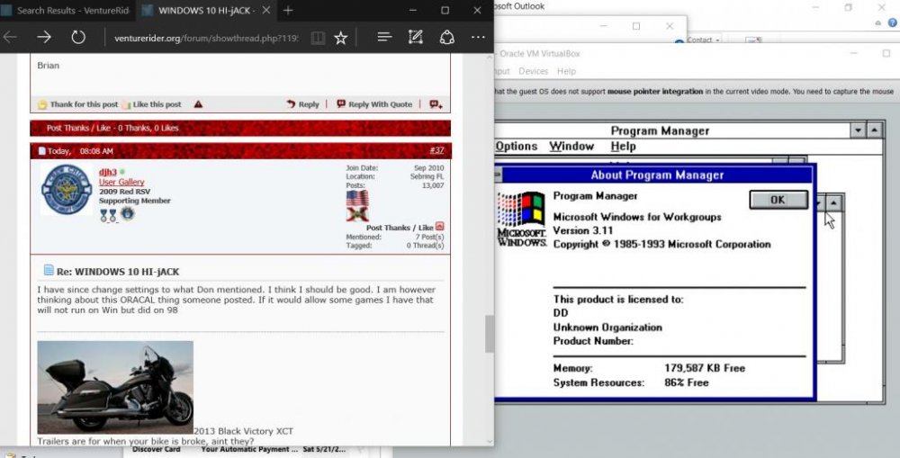
Task: Click Program Manager's minimize down-arrow button
Action: [x=859, y=130]
